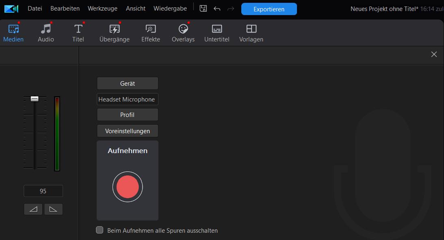
Task: Open the Datei menu
Action: (35, 9)
